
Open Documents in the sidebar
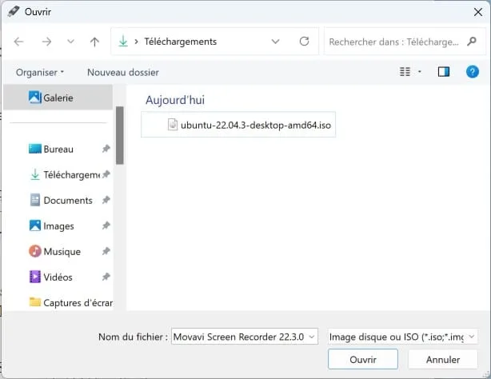click(x=68, y=200)
